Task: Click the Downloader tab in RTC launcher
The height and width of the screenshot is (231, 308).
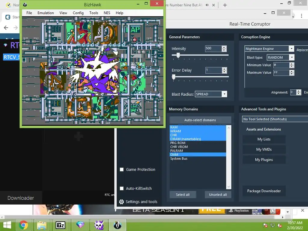Action: tap(21, 198)
